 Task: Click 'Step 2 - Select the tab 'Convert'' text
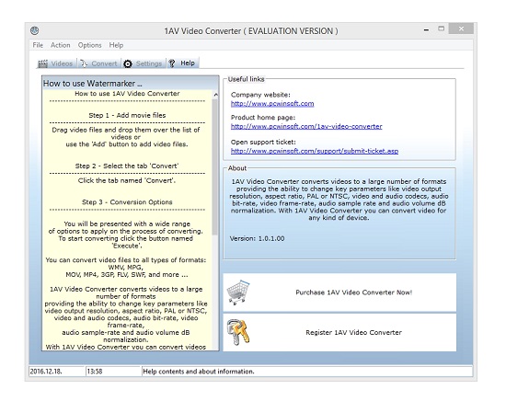point(127,166)
